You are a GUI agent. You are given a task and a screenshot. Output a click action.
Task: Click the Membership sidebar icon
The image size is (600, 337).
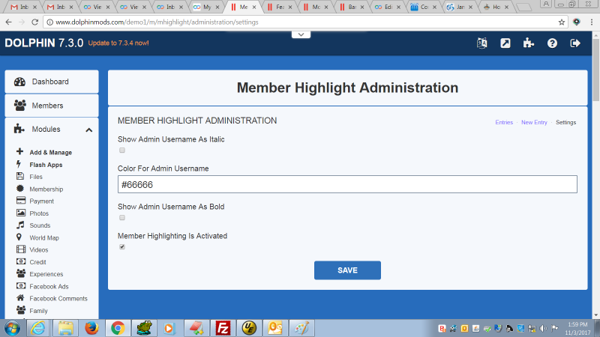pos(20,189)
